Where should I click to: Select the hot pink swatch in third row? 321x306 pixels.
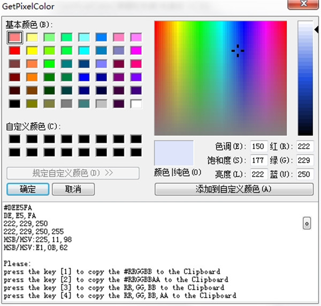[x=136, y=64]
